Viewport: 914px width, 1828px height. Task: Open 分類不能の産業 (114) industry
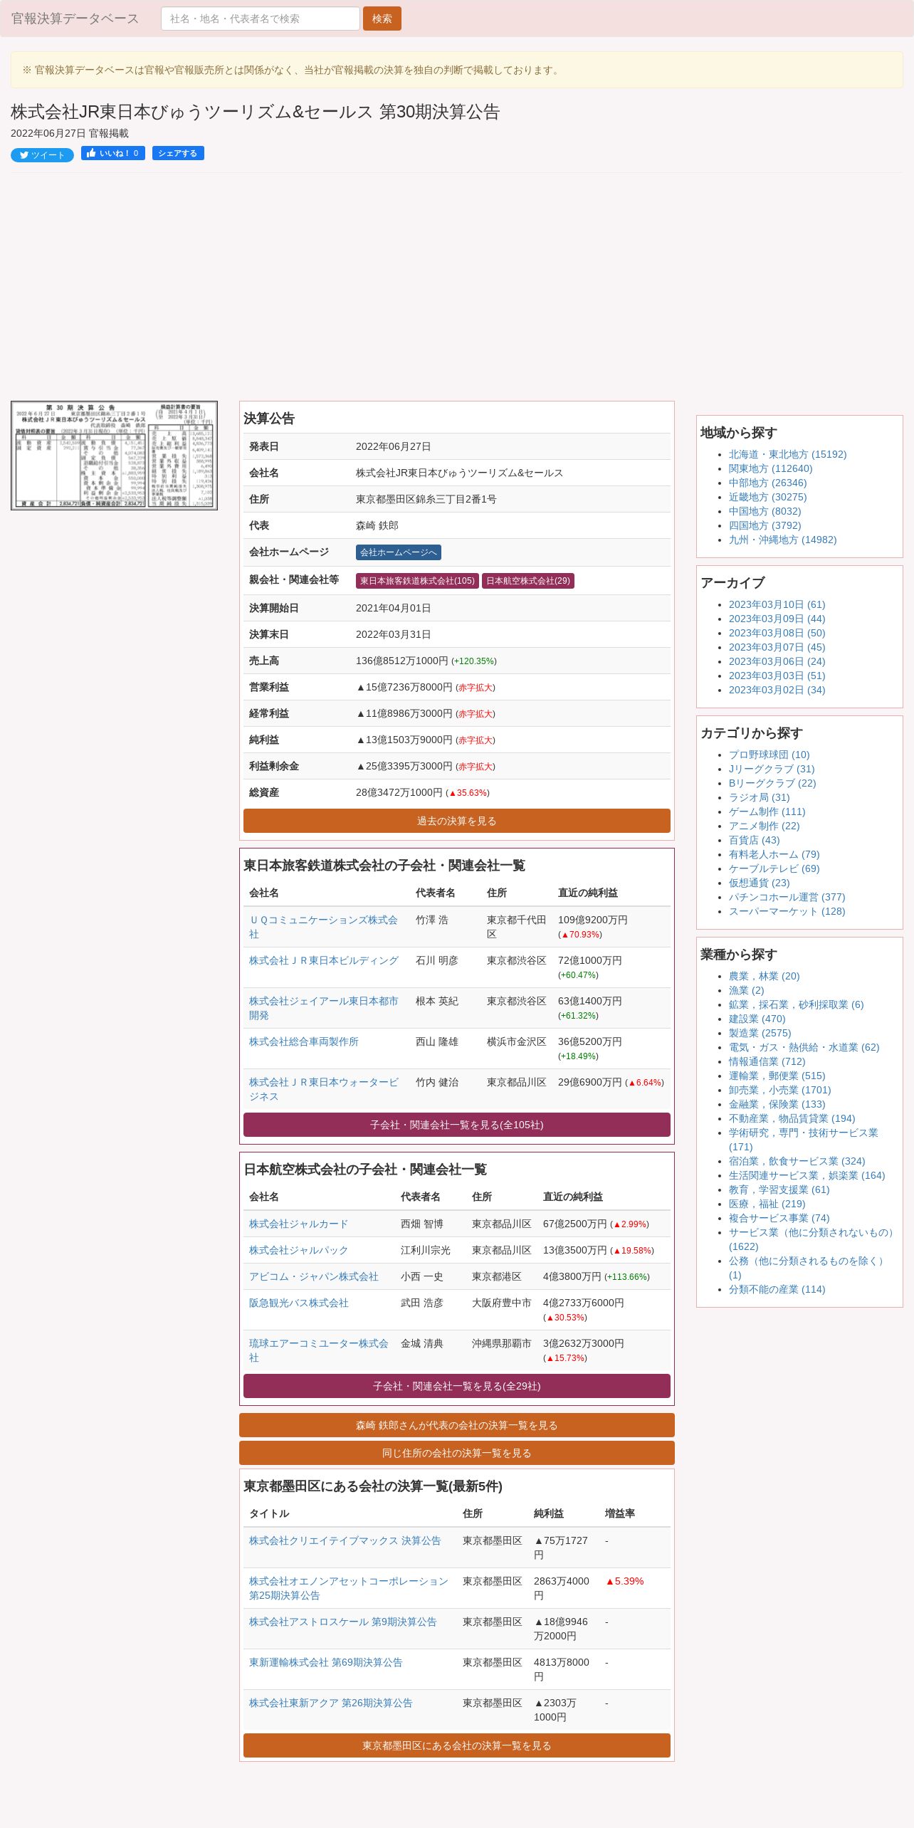(777, 1289)
